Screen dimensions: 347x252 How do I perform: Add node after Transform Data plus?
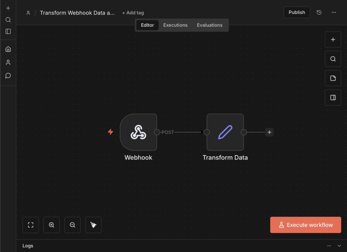[x=269, y=132]
